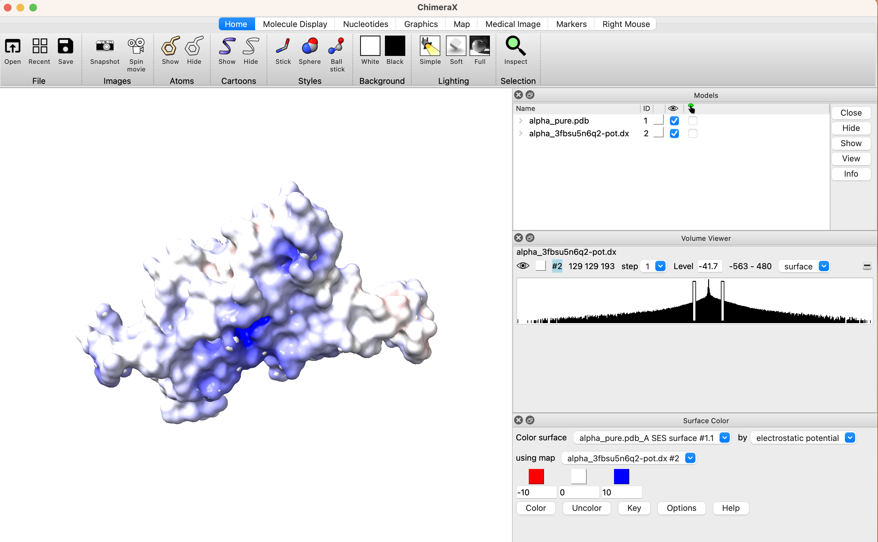Image resolution: width=878 pixels, height=542 pixels.
Task: Toggle visibility checkbox for alpha_pure.pdb
Action: click(674, 121)
